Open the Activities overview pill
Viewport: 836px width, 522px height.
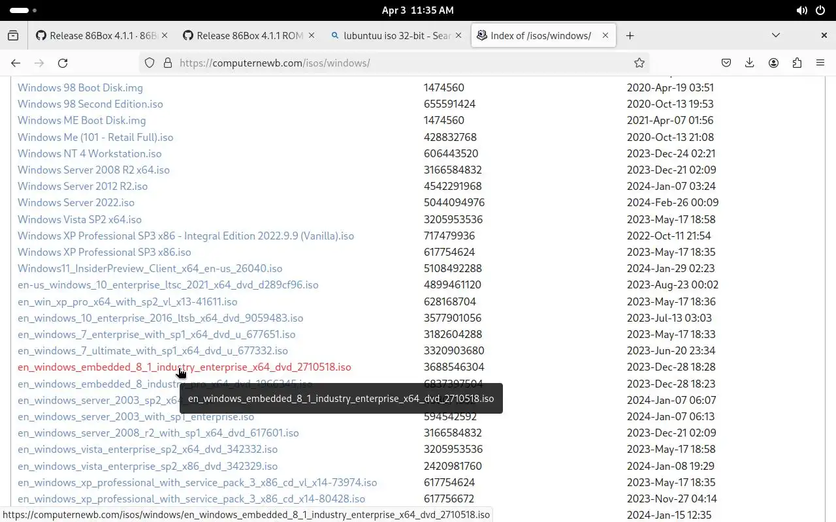click(x=24, y=10)
